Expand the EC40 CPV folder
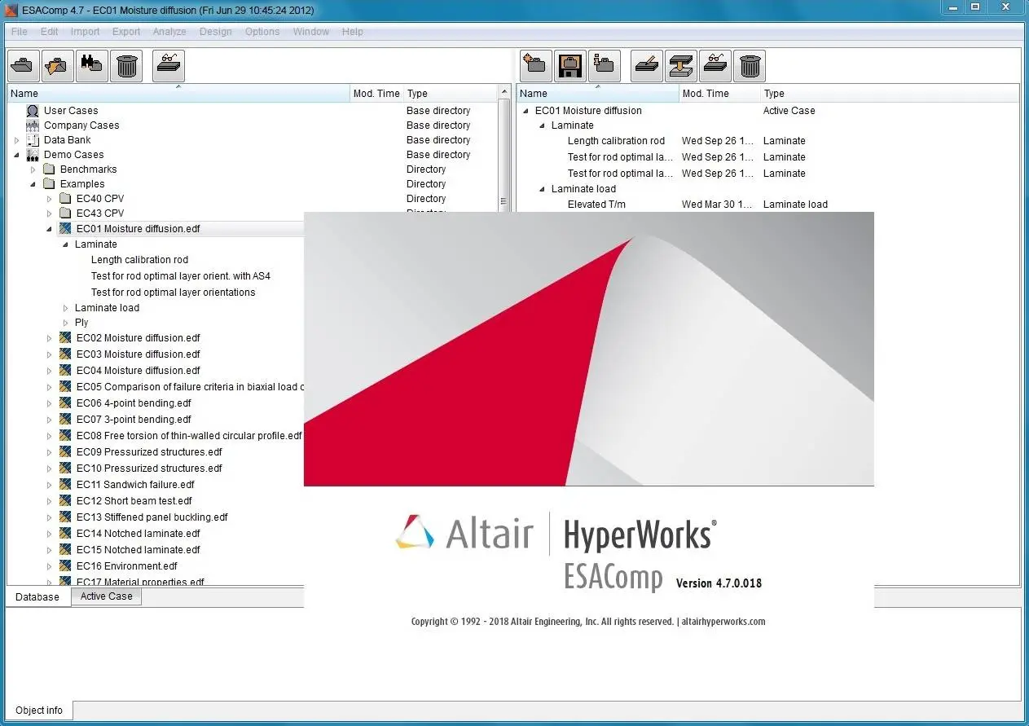The width and height of the screenshot is (1029, 726). click(50, 199)
